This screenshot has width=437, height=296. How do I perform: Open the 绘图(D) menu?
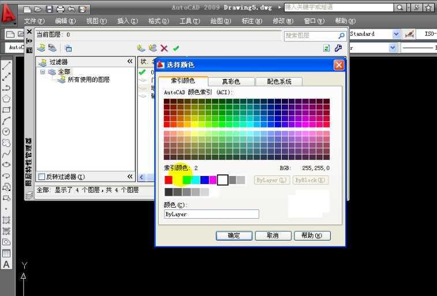coord(221,21)
